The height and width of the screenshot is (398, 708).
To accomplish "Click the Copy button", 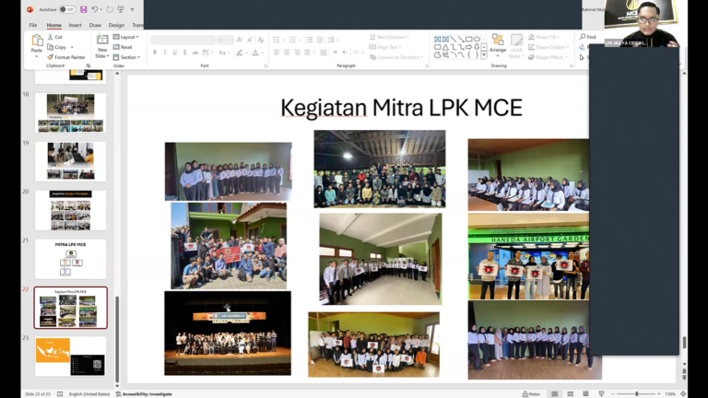I will (x=57, y=47).
